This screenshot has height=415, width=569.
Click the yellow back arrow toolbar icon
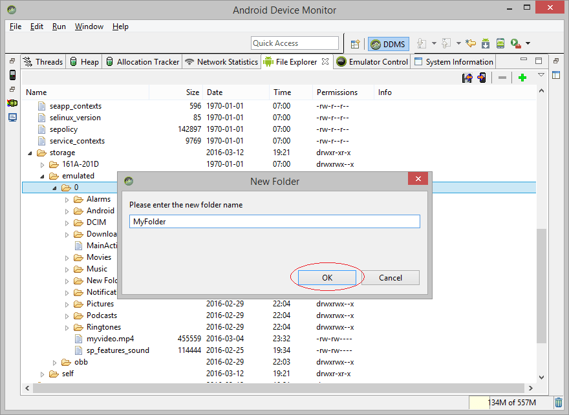coord(471,44)
